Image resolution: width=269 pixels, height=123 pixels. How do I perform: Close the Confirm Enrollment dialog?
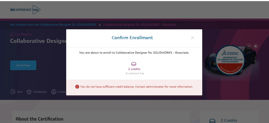coord(193,38)
